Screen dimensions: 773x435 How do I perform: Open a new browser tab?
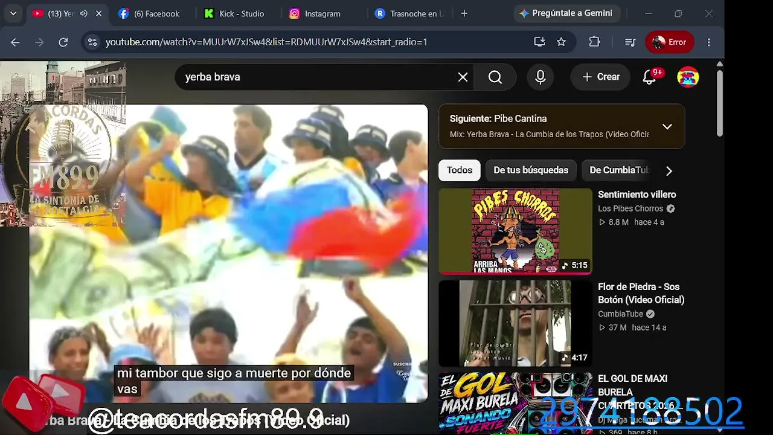pos(464,13)
